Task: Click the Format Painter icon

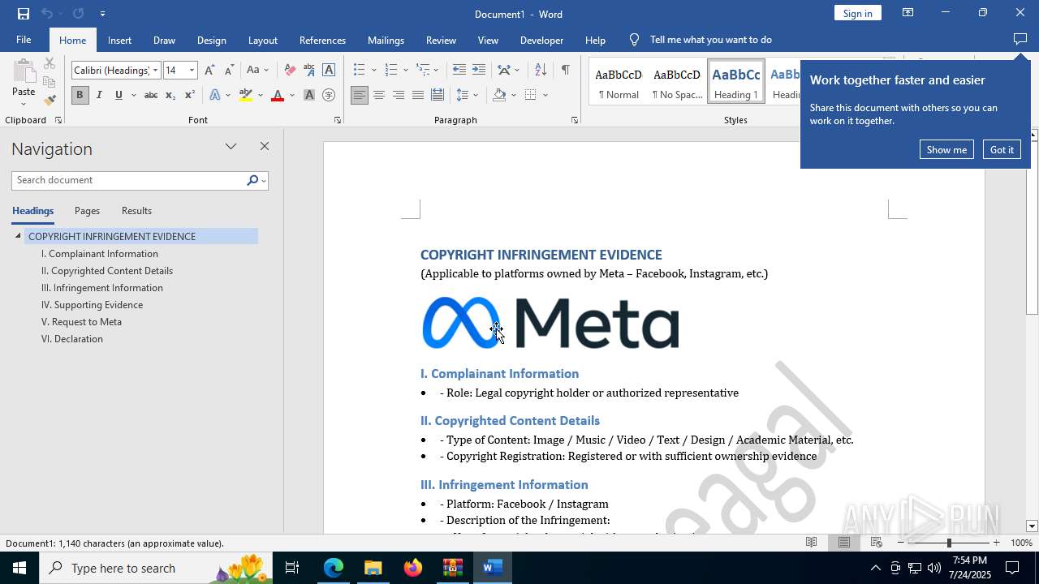Action: [x=50, y=101]
